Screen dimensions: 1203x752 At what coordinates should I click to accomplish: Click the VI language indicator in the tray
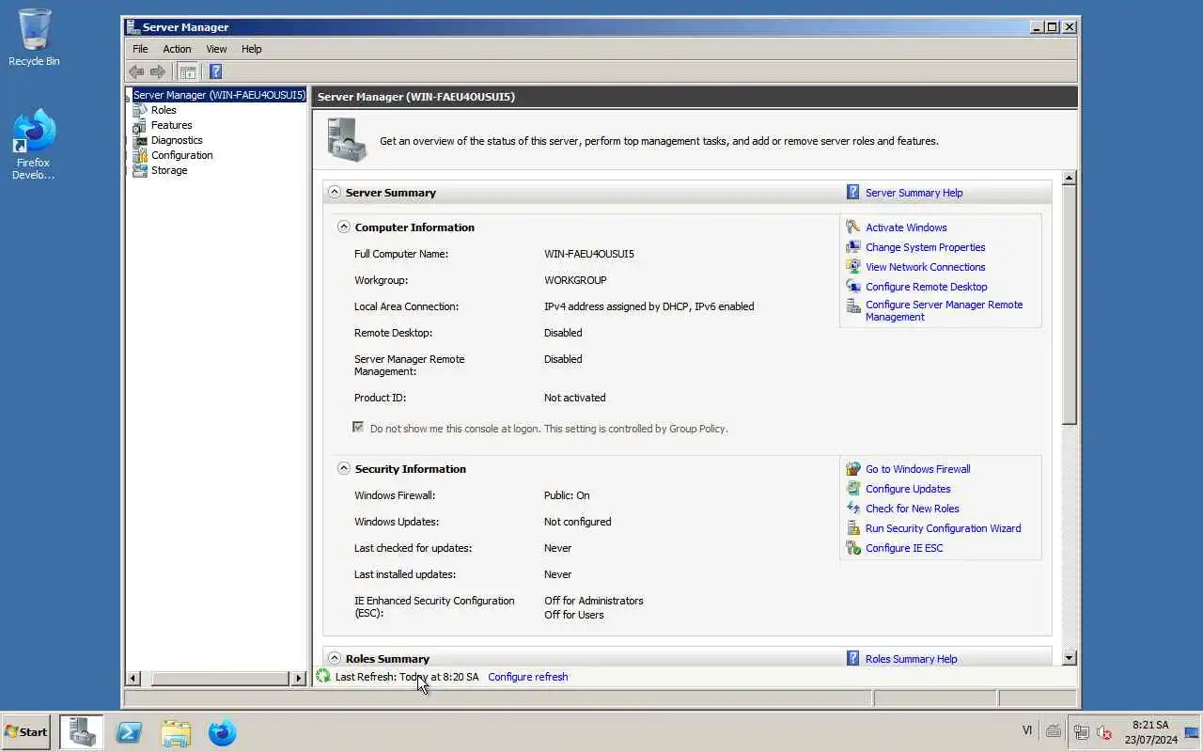point(1027,730)
